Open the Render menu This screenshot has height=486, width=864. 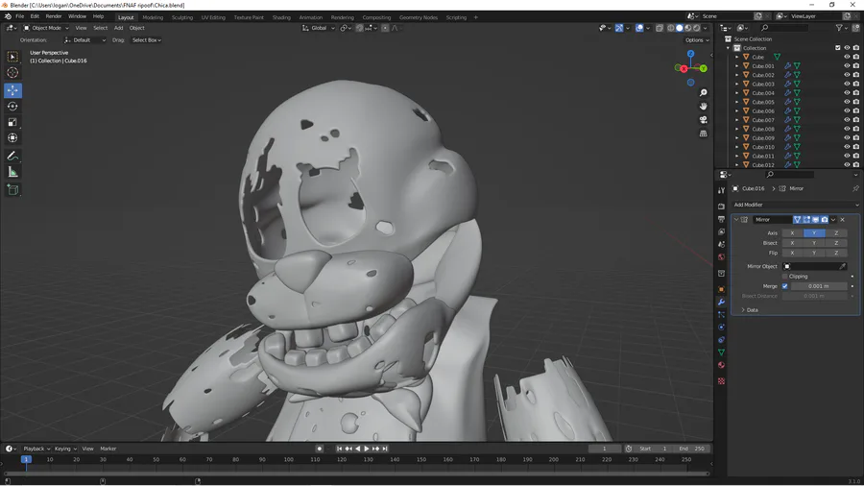54,16
